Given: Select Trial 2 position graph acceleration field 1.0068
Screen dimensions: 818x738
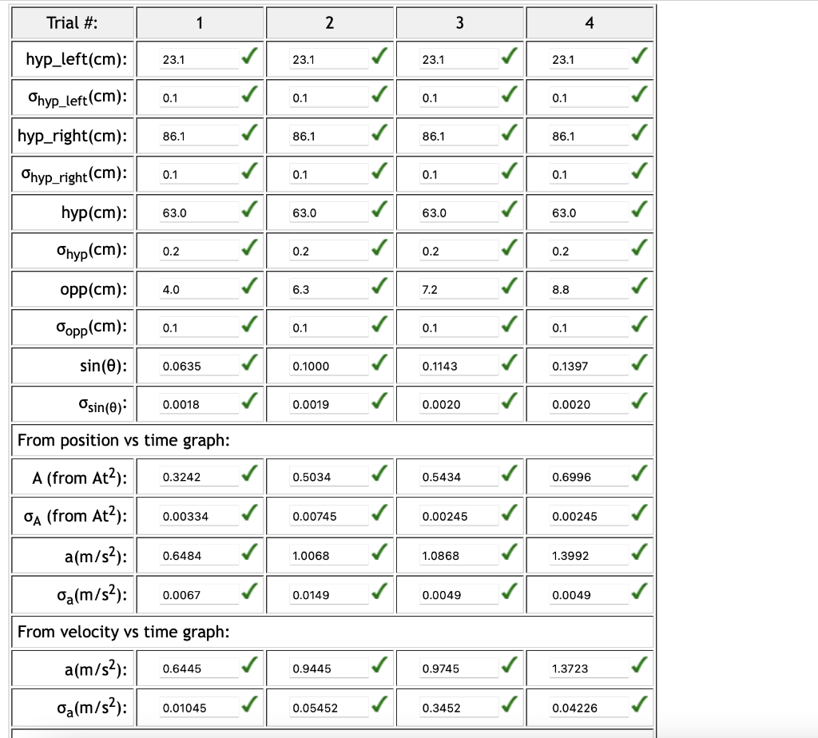Looking at the screenshot, I should tap(328, 555).
